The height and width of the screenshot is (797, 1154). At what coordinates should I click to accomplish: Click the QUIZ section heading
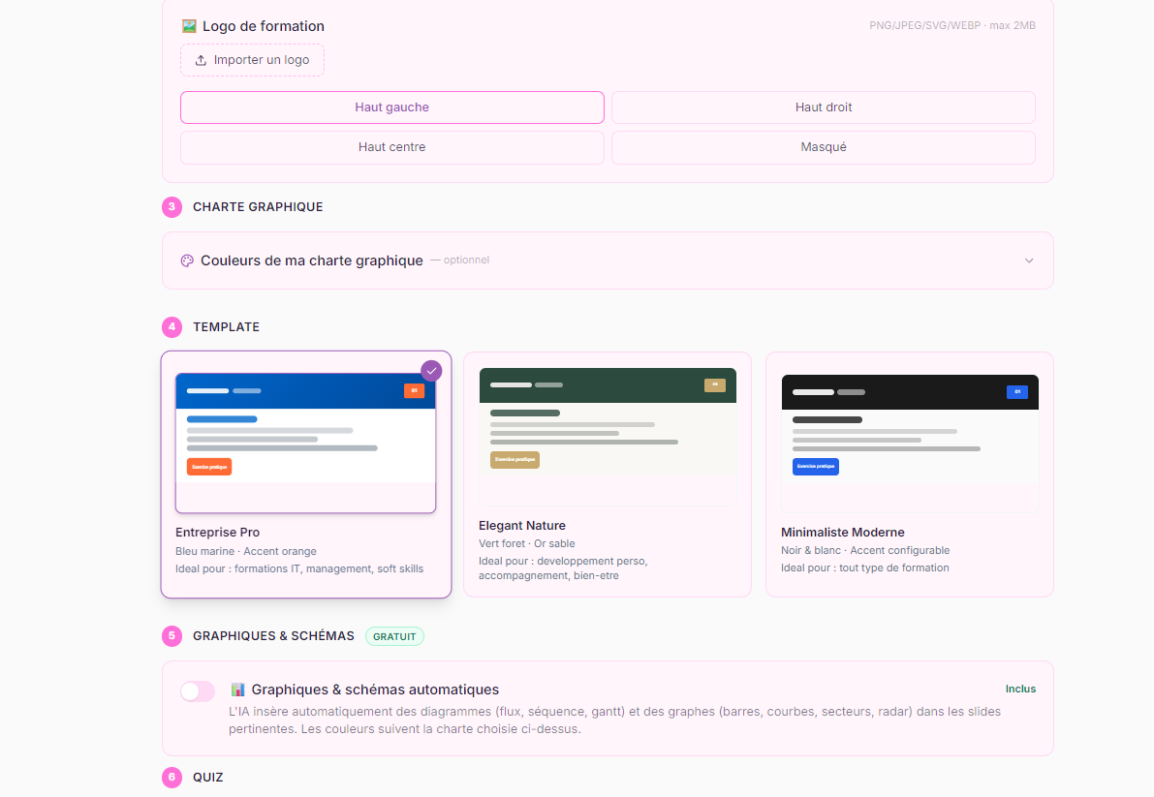(207, 778)
